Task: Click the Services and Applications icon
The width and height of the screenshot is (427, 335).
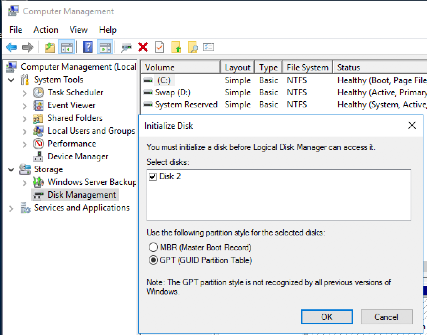Action: coord(25,208)
